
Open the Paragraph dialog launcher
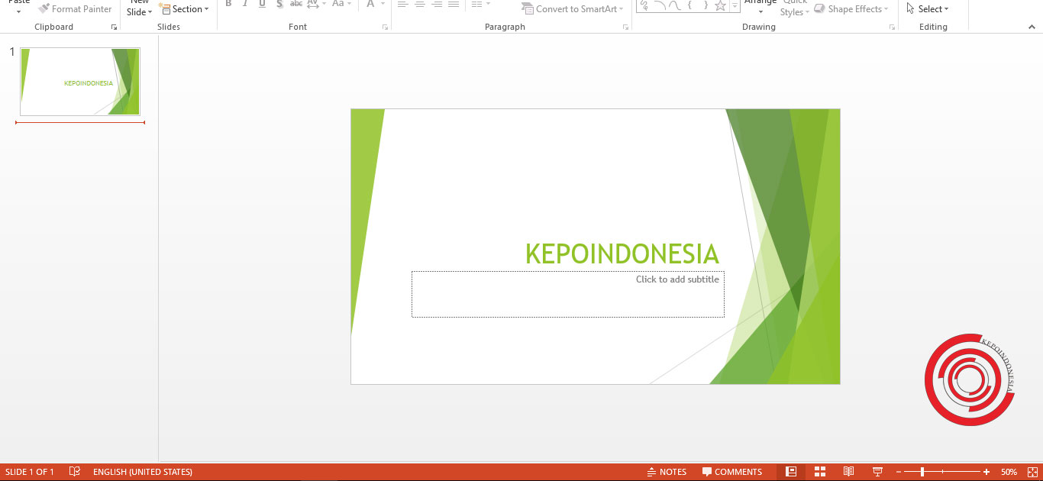625,27
